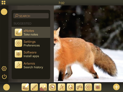Open Artemis 'Search history' from suggested list
The image size is (123, 92).
31,65
